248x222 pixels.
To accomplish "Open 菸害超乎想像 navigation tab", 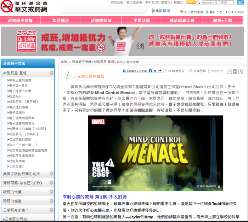I will pos(20,21).
